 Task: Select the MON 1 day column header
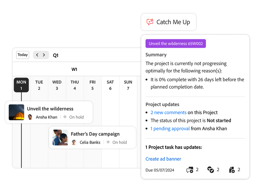pyautogui.click(x=21, y=85)
